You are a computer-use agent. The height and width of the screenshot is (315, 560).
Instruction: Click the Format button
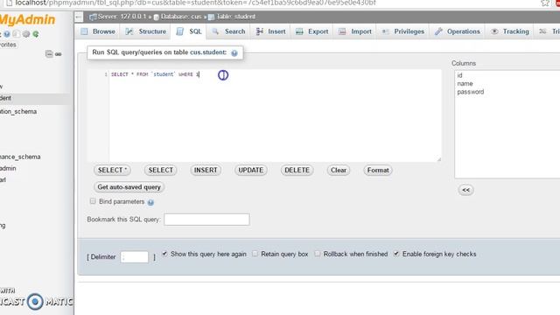(x=378, y=170)
